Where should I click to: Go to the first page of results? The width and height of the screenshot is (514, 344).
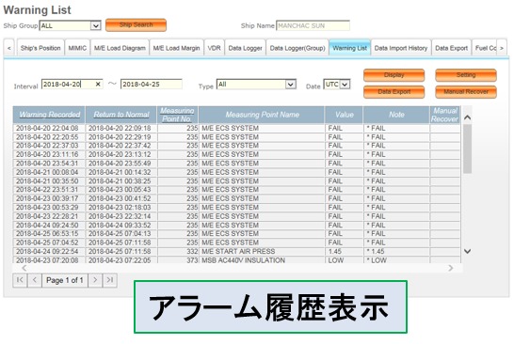pos(20,280)
